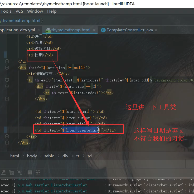Click the th:each item,stat attribute

(69, 80)
